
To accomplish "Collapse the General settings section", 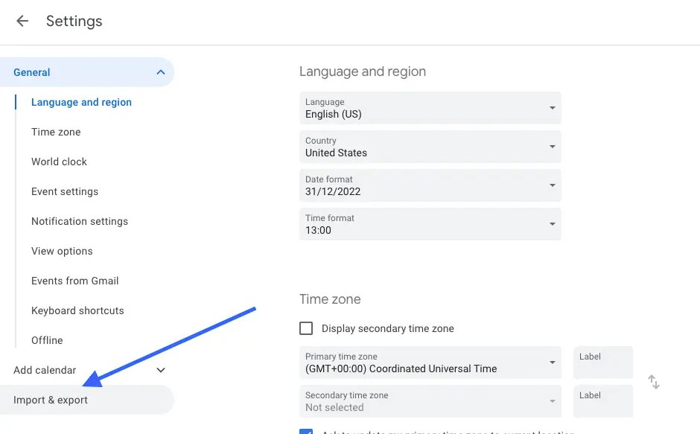I will point(160,72).
